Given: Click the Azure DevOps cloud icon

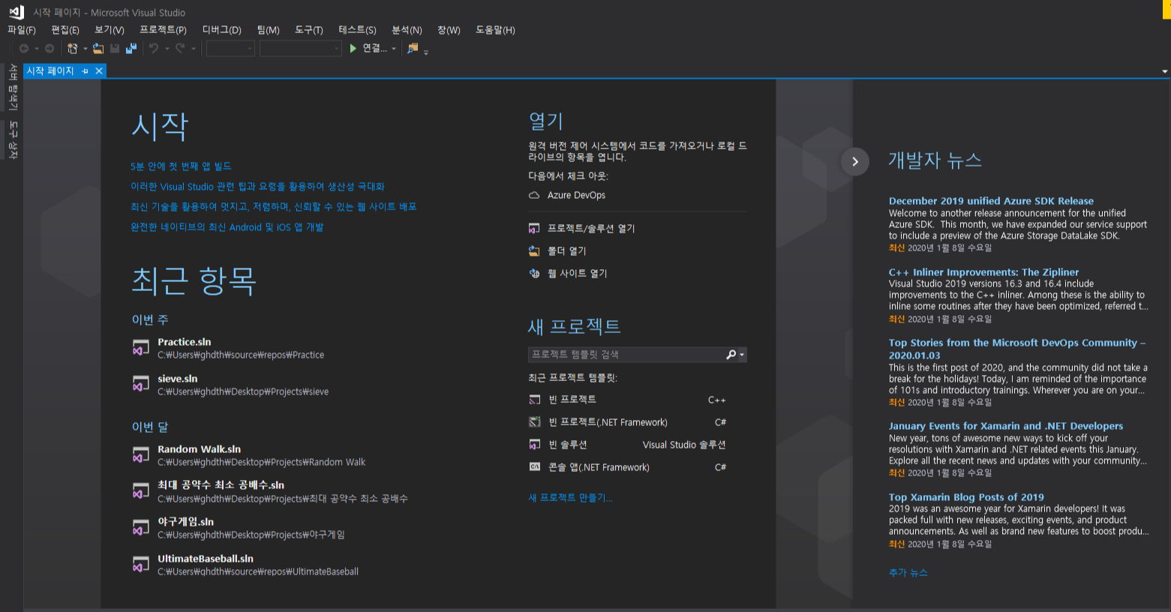Looking at the screenshot, I should tap(534, 195).
